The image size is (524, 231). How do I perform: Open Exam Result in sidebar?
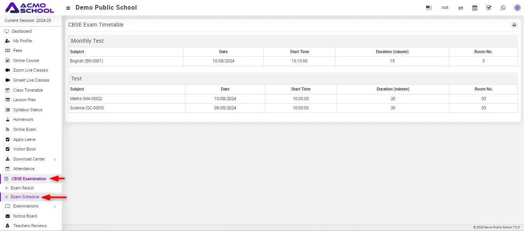(22, 188)
